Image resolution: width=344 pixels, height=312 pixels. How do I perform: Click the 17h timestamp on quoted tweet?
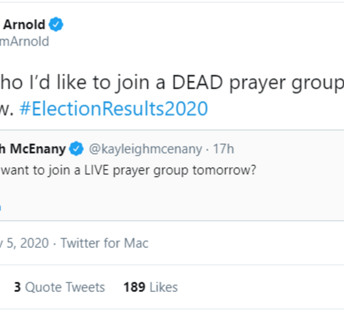point(223,149)
